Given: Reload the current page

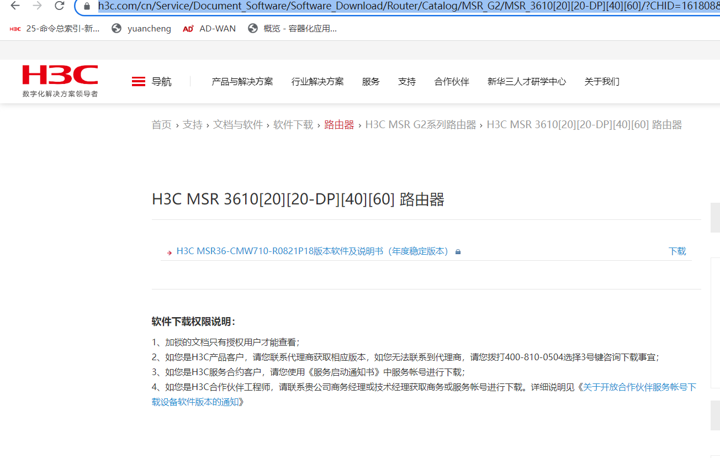Looking at the screenshot, I should [60, 6].
